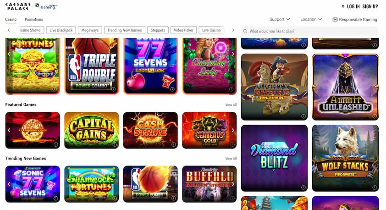
Task: Select the Casino tab
Action: 11,19
